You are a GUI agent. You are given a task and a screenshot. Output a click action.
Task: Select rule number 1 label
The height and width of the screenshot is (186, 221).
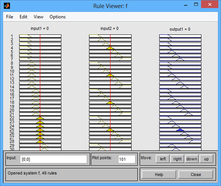click(12, 36)
